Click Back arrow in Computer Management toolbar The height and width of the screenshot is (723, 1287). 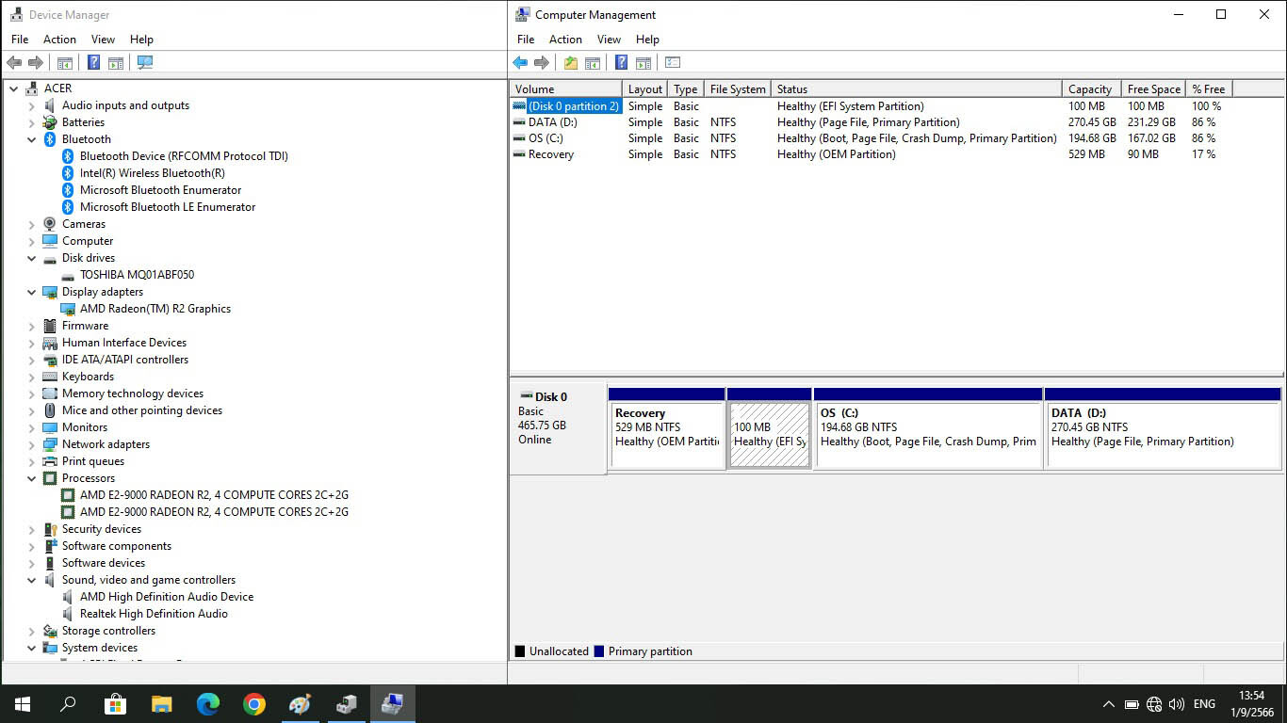520,63
